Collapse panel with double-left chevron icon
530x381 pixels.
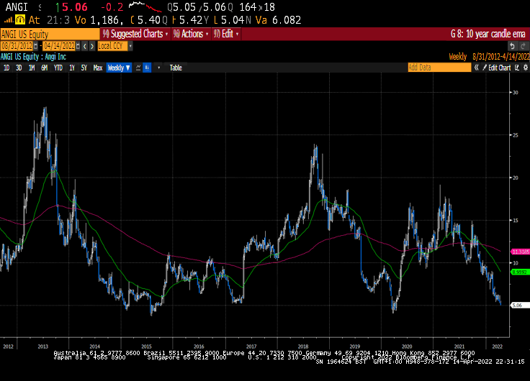(476, 68)
